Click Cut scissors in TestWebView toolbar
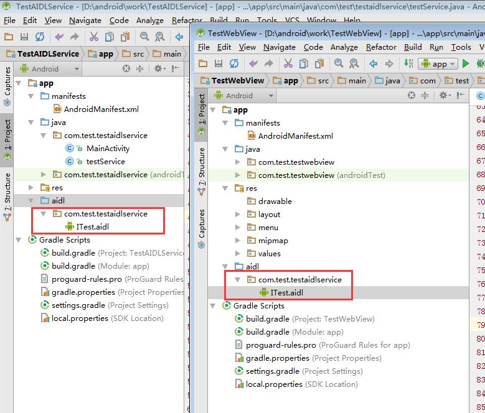Image resolution: width=485 pixels, height=413 pixels. (x=288, y=63)
